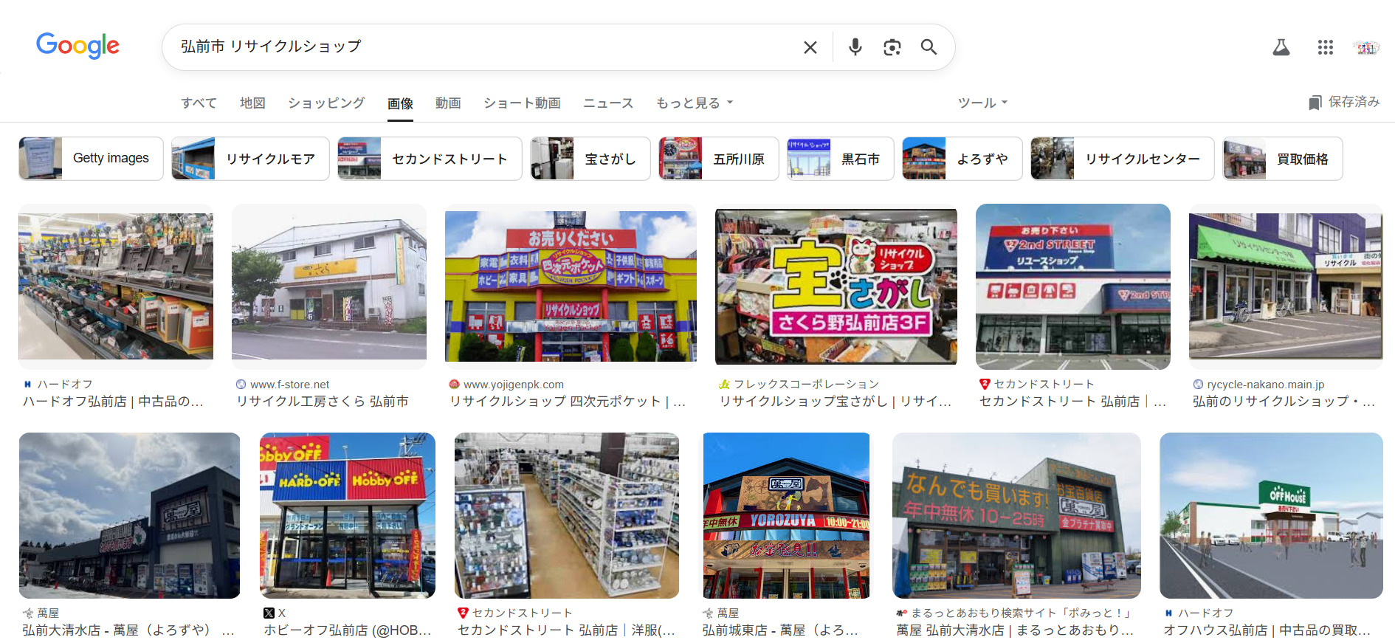This screenshot has height=640, width=1395.
Task: Open link リサイクルショップ宝さがし
Action: click(x=836, y=402)
